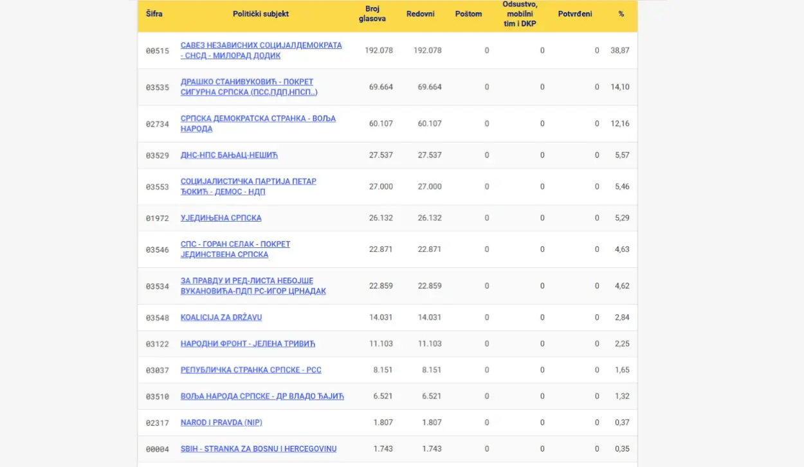
Task: Click the Potvrđeni column header
Action: 575,13
